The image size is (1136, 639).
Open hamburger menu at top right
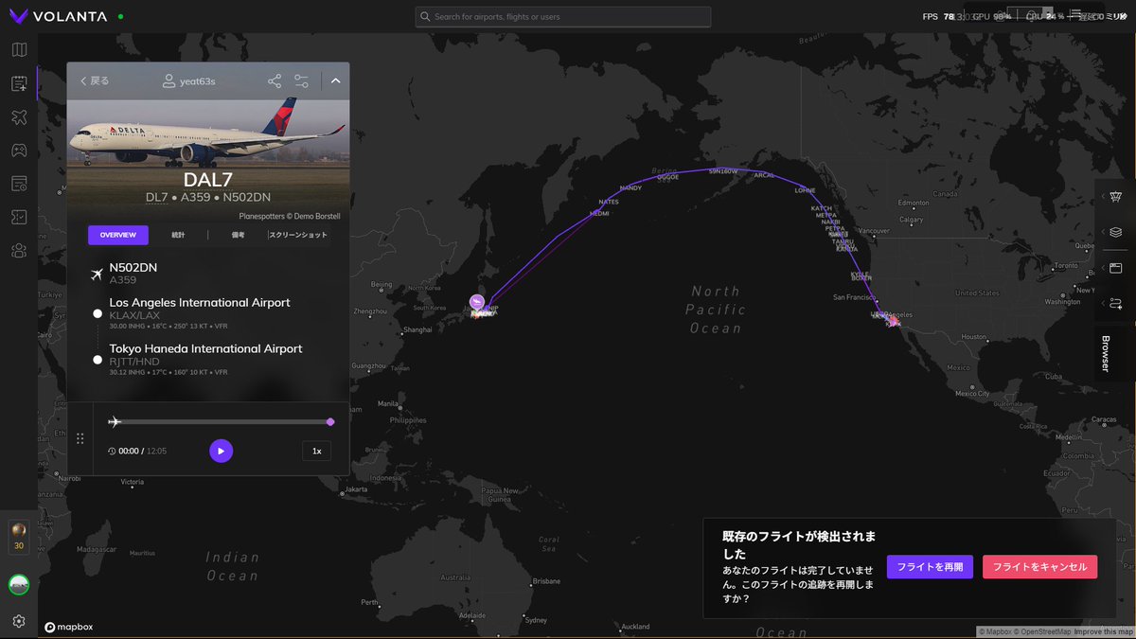(x=1075, y=14)
